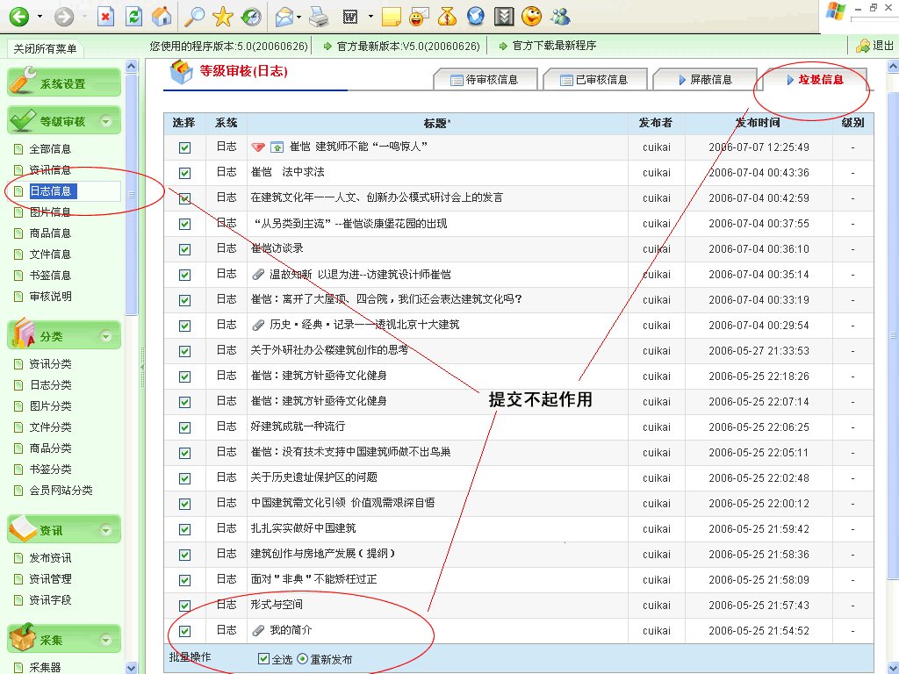The width and height of the screenshot is (899, 674).
Task: Open the mail icon dropdown arrow
Action: tap(298, 16)
